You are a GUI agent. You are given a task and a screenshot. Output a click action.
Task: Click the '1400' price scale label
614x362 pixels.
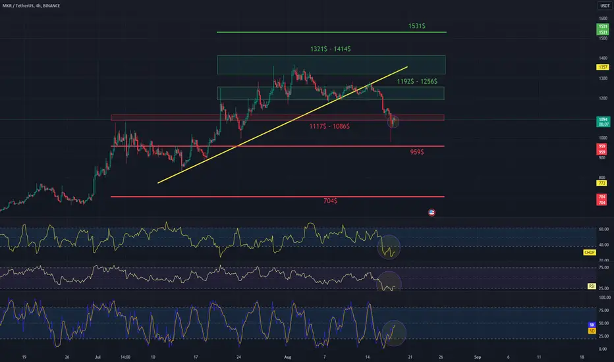(603, 58)
